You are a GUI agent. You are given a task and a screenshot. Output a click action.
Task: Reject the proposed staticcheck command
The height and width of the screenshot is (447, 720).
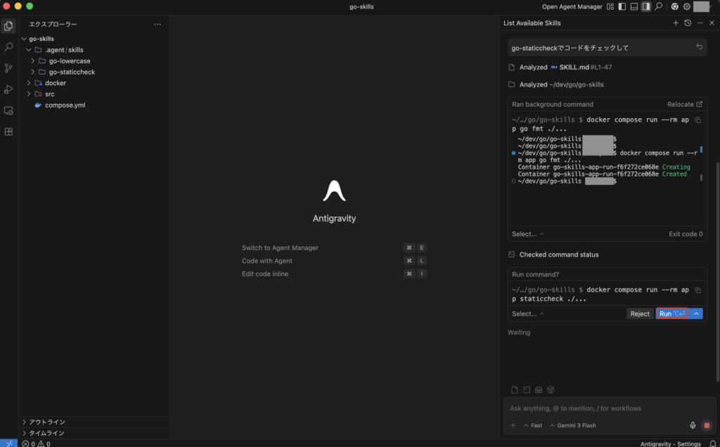(640, 313)
